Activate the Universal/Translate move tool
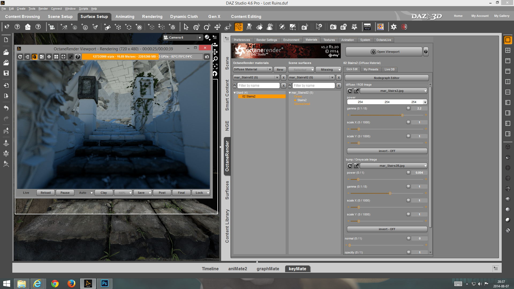 pyautogui.click(x=217, y=27)
